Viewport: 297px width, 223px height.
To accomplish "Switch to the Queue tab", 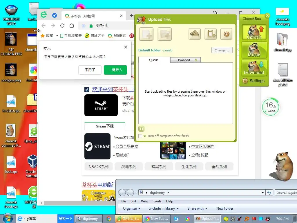I will [154, 60].
